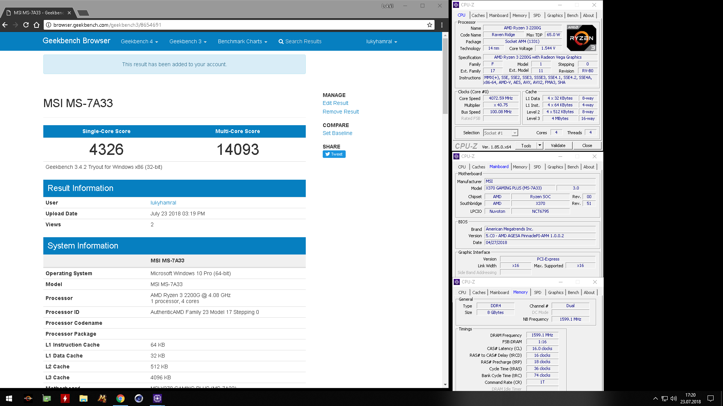Click the CPU-Z title bar icon of top window

pos(456,5)
